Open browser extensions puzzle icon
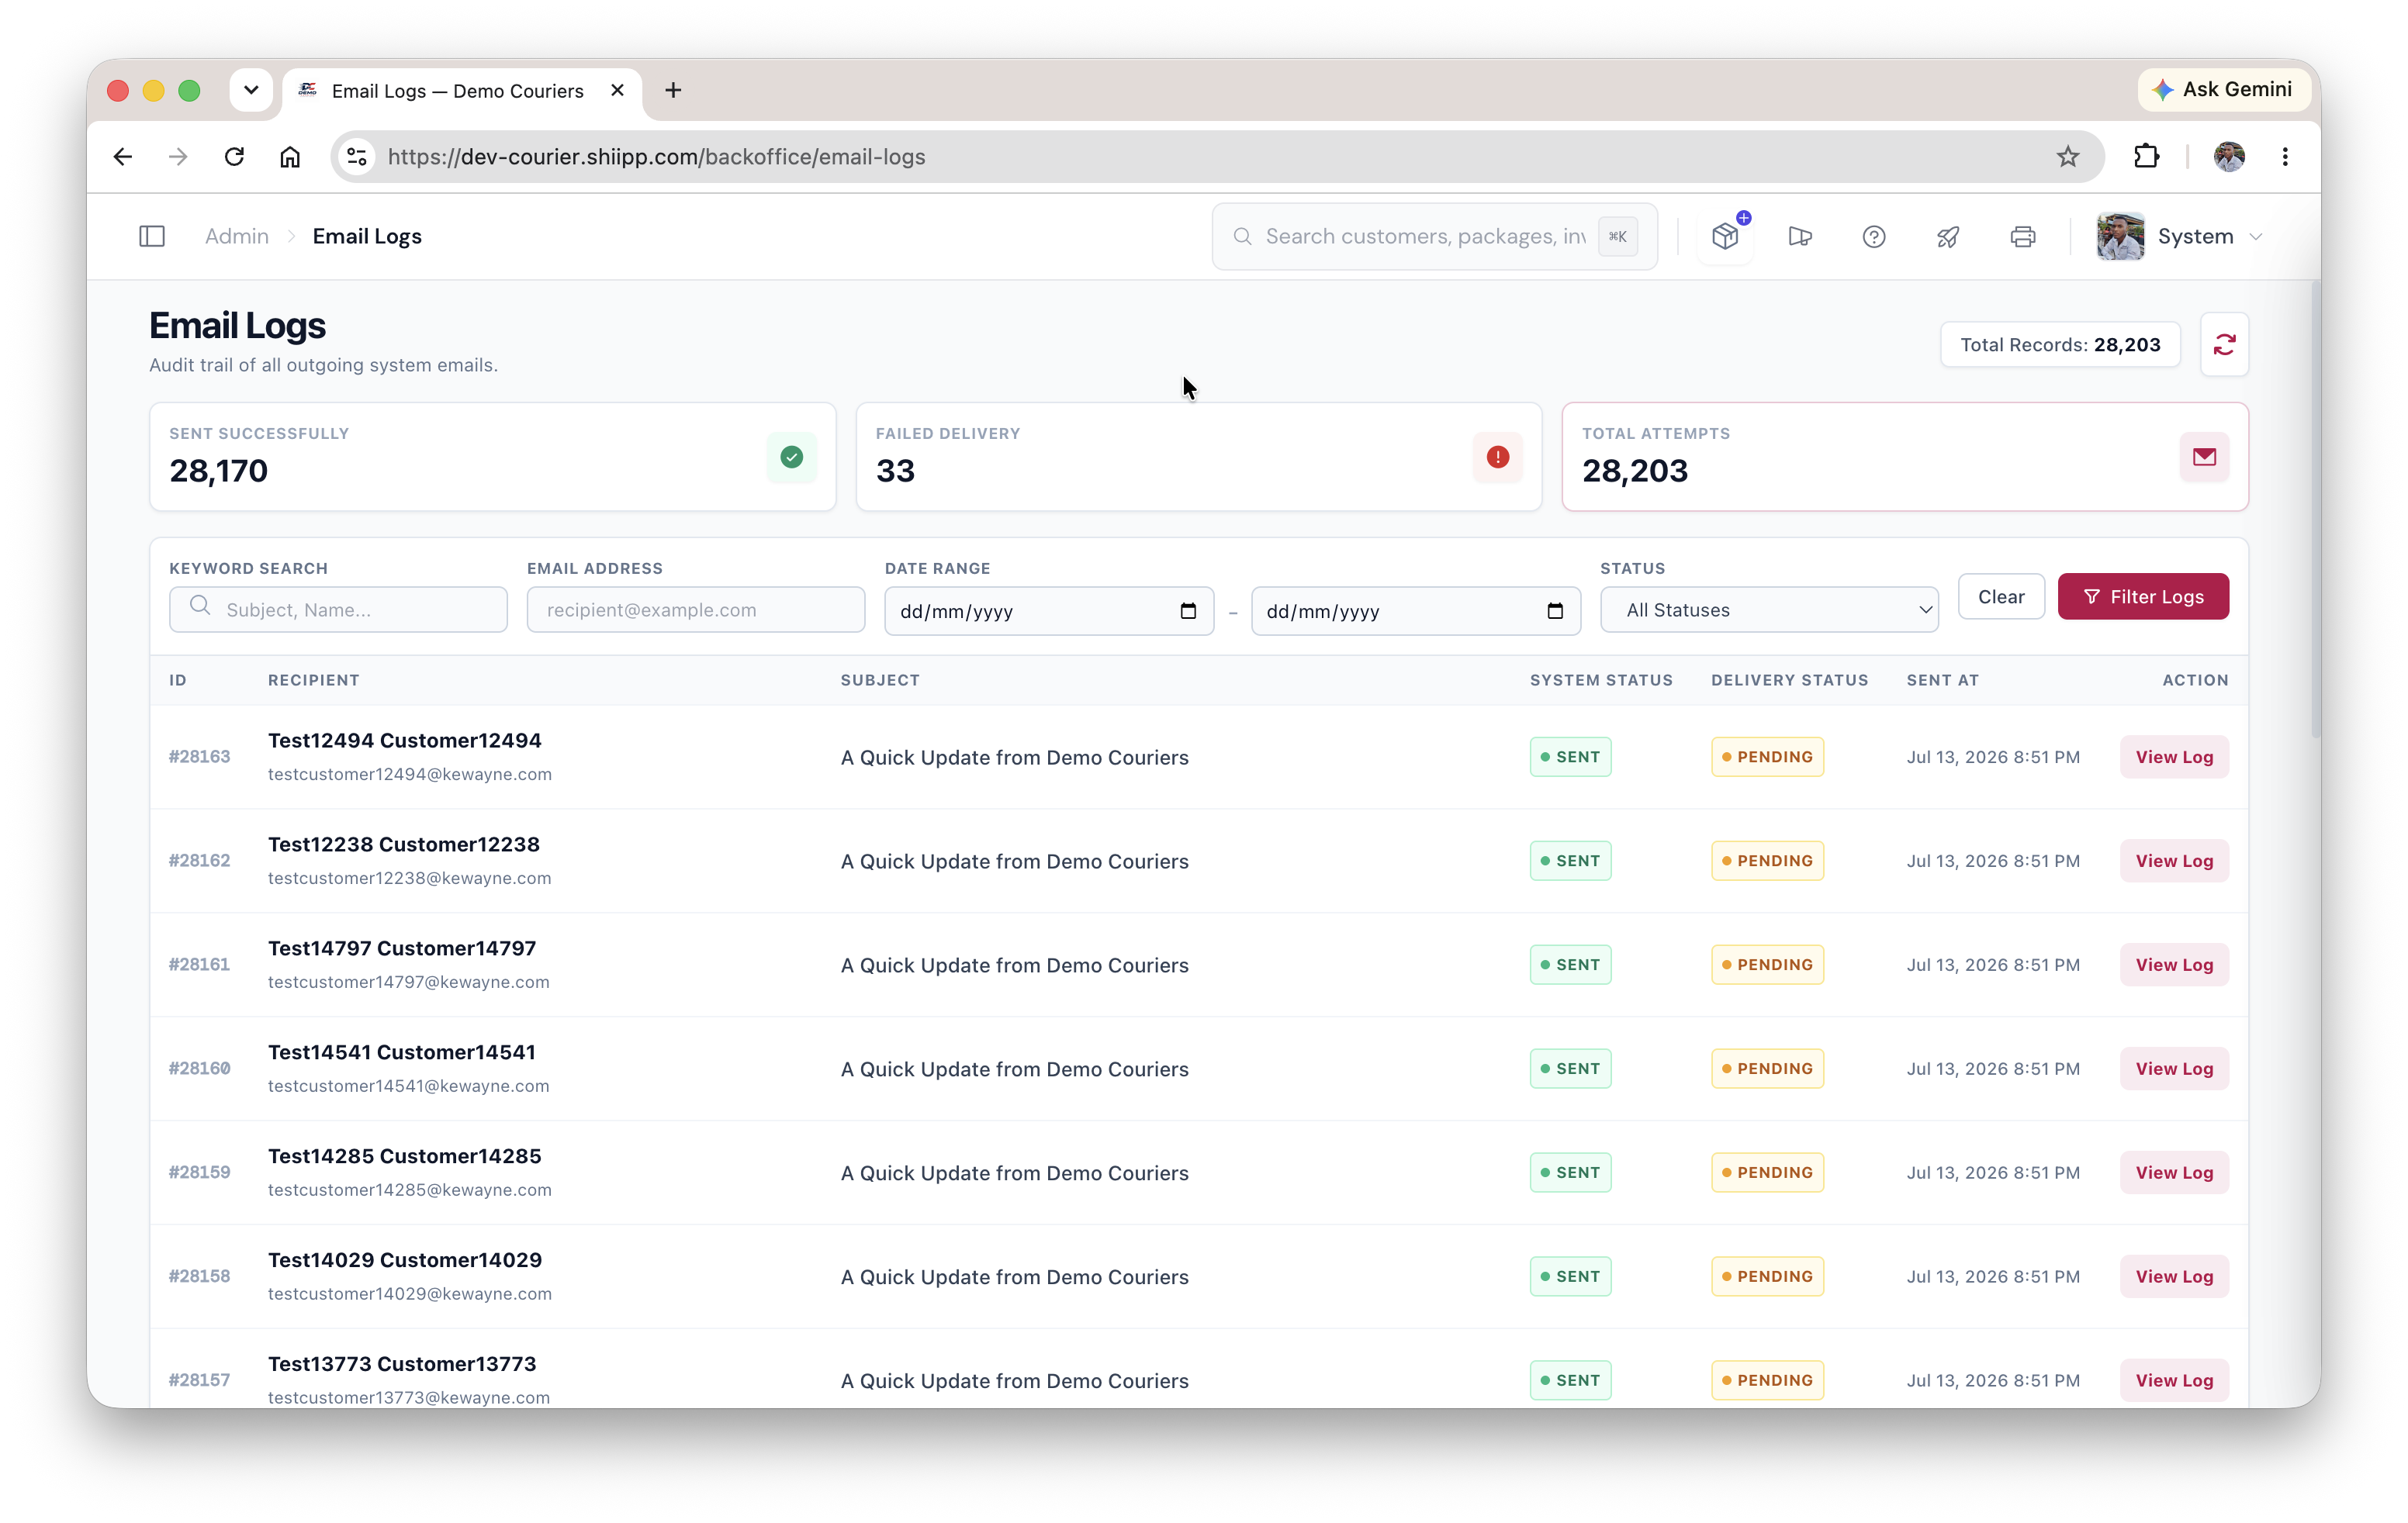This screenshot has height=1523, width=2408. 2146,157
